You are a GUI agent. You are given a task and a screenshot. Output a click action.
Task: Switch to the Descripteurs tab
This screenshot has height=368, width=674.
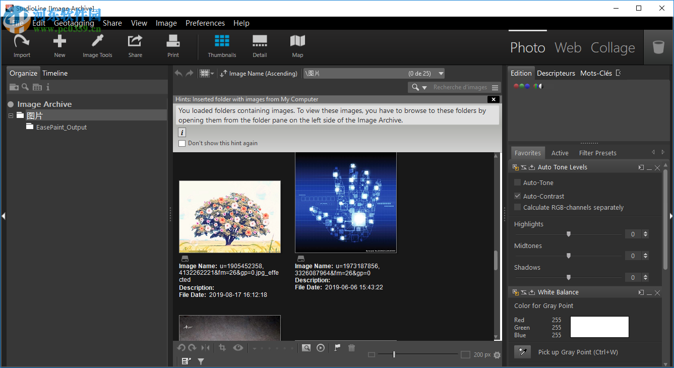tap(556, 73)
